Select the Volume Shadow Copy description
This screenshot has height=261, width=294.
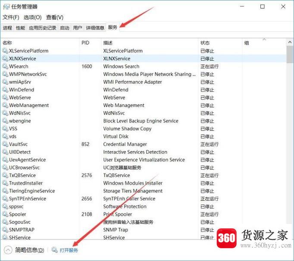(x=127, y=128)
